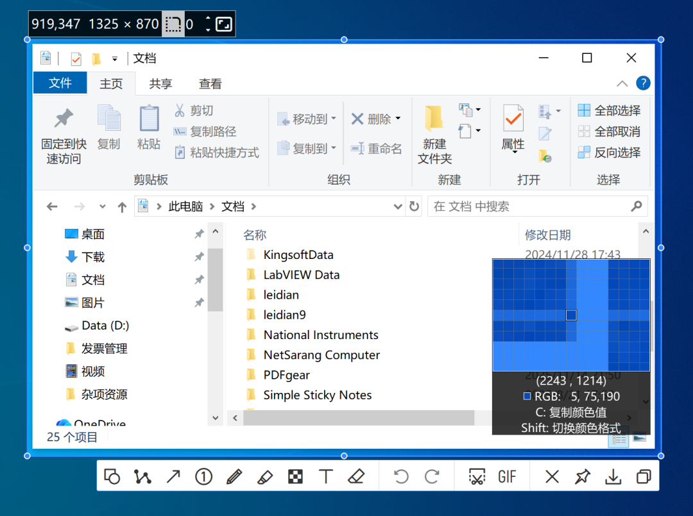Select the freehand polyline drawing tool
The width and height of the screenshot is (693, 516).
point(142,476)
